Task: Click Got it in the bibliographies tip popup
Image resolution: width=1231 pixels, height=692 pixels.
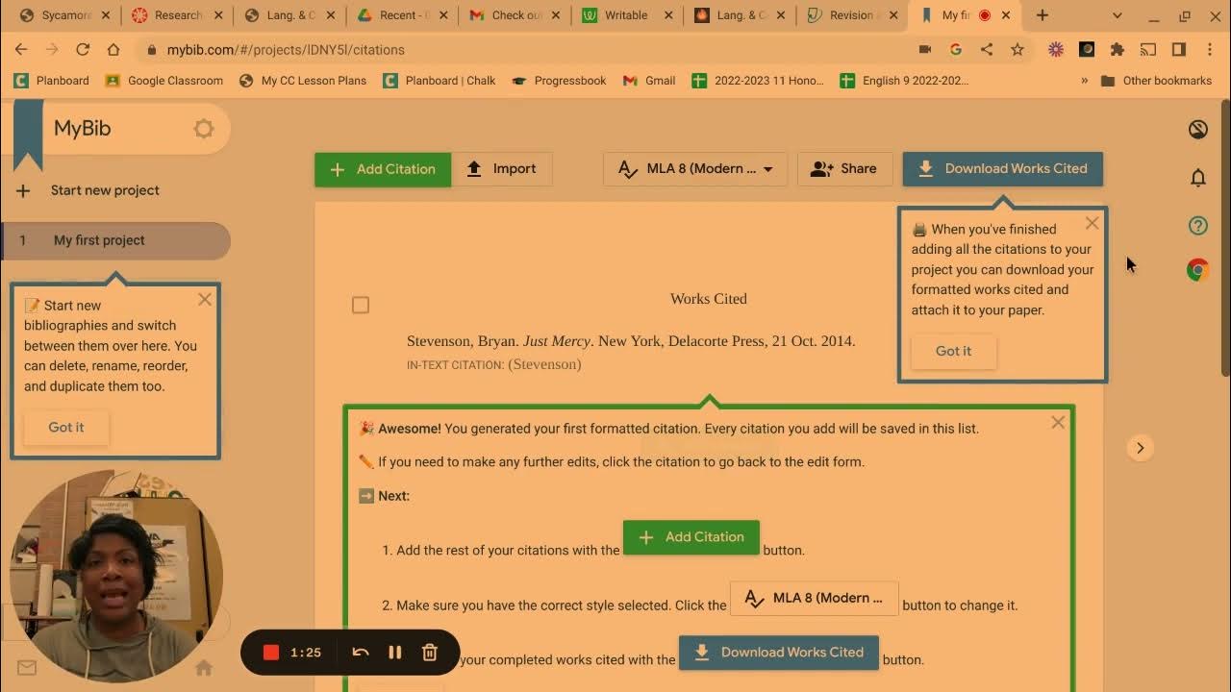Action: click(66, 427)
